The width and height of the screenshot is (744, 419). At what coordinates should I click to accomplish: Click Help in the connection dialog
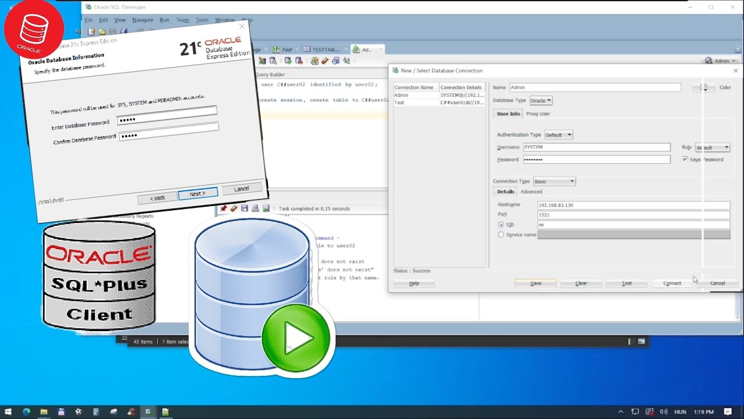coord(414,283)
